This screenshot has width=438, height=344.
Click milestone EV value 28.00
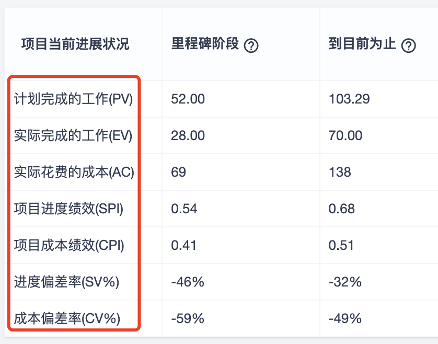[x=188, y=135]
